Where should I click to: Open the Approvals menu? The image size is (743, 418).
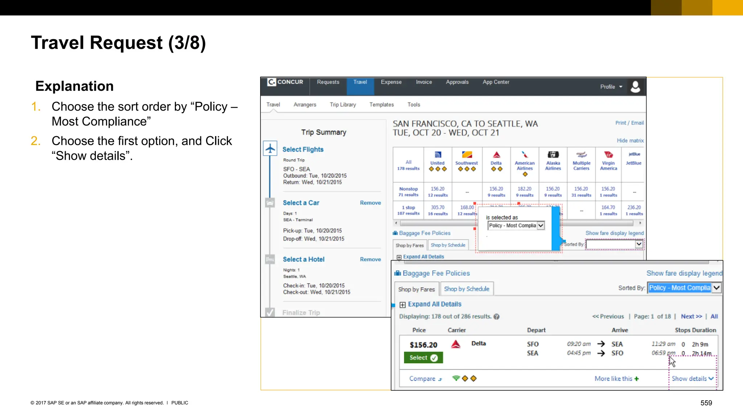tap(457, 82)
